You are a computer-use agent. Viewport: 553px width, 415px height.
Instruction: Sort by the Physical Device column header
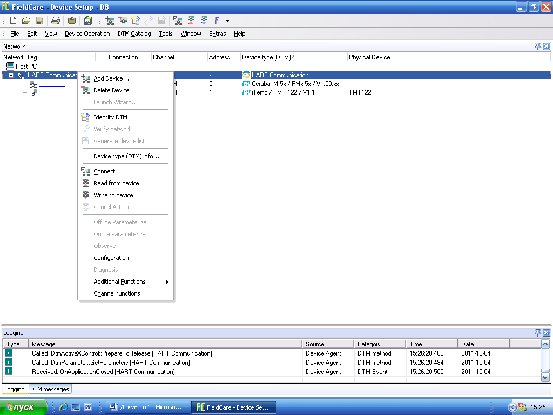(x=449, y=57)
